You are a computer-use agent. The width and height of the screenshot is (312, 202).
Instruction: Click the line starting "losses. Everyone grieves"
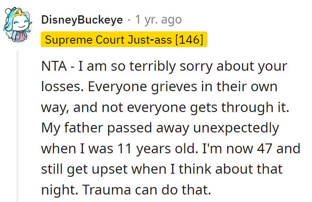[x=159, y=86]
